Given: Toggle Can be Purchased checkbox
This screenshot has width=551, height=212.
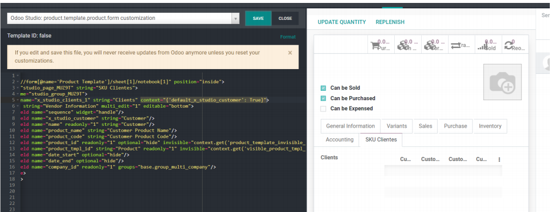Looking at the screenshot, I should 323,98.
